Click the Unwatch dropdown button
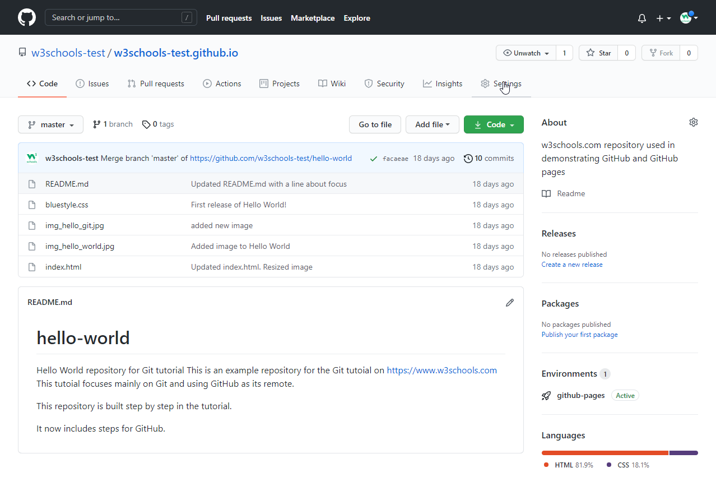Viewport: 716px width, 477px height. click(x=526, y=53)
